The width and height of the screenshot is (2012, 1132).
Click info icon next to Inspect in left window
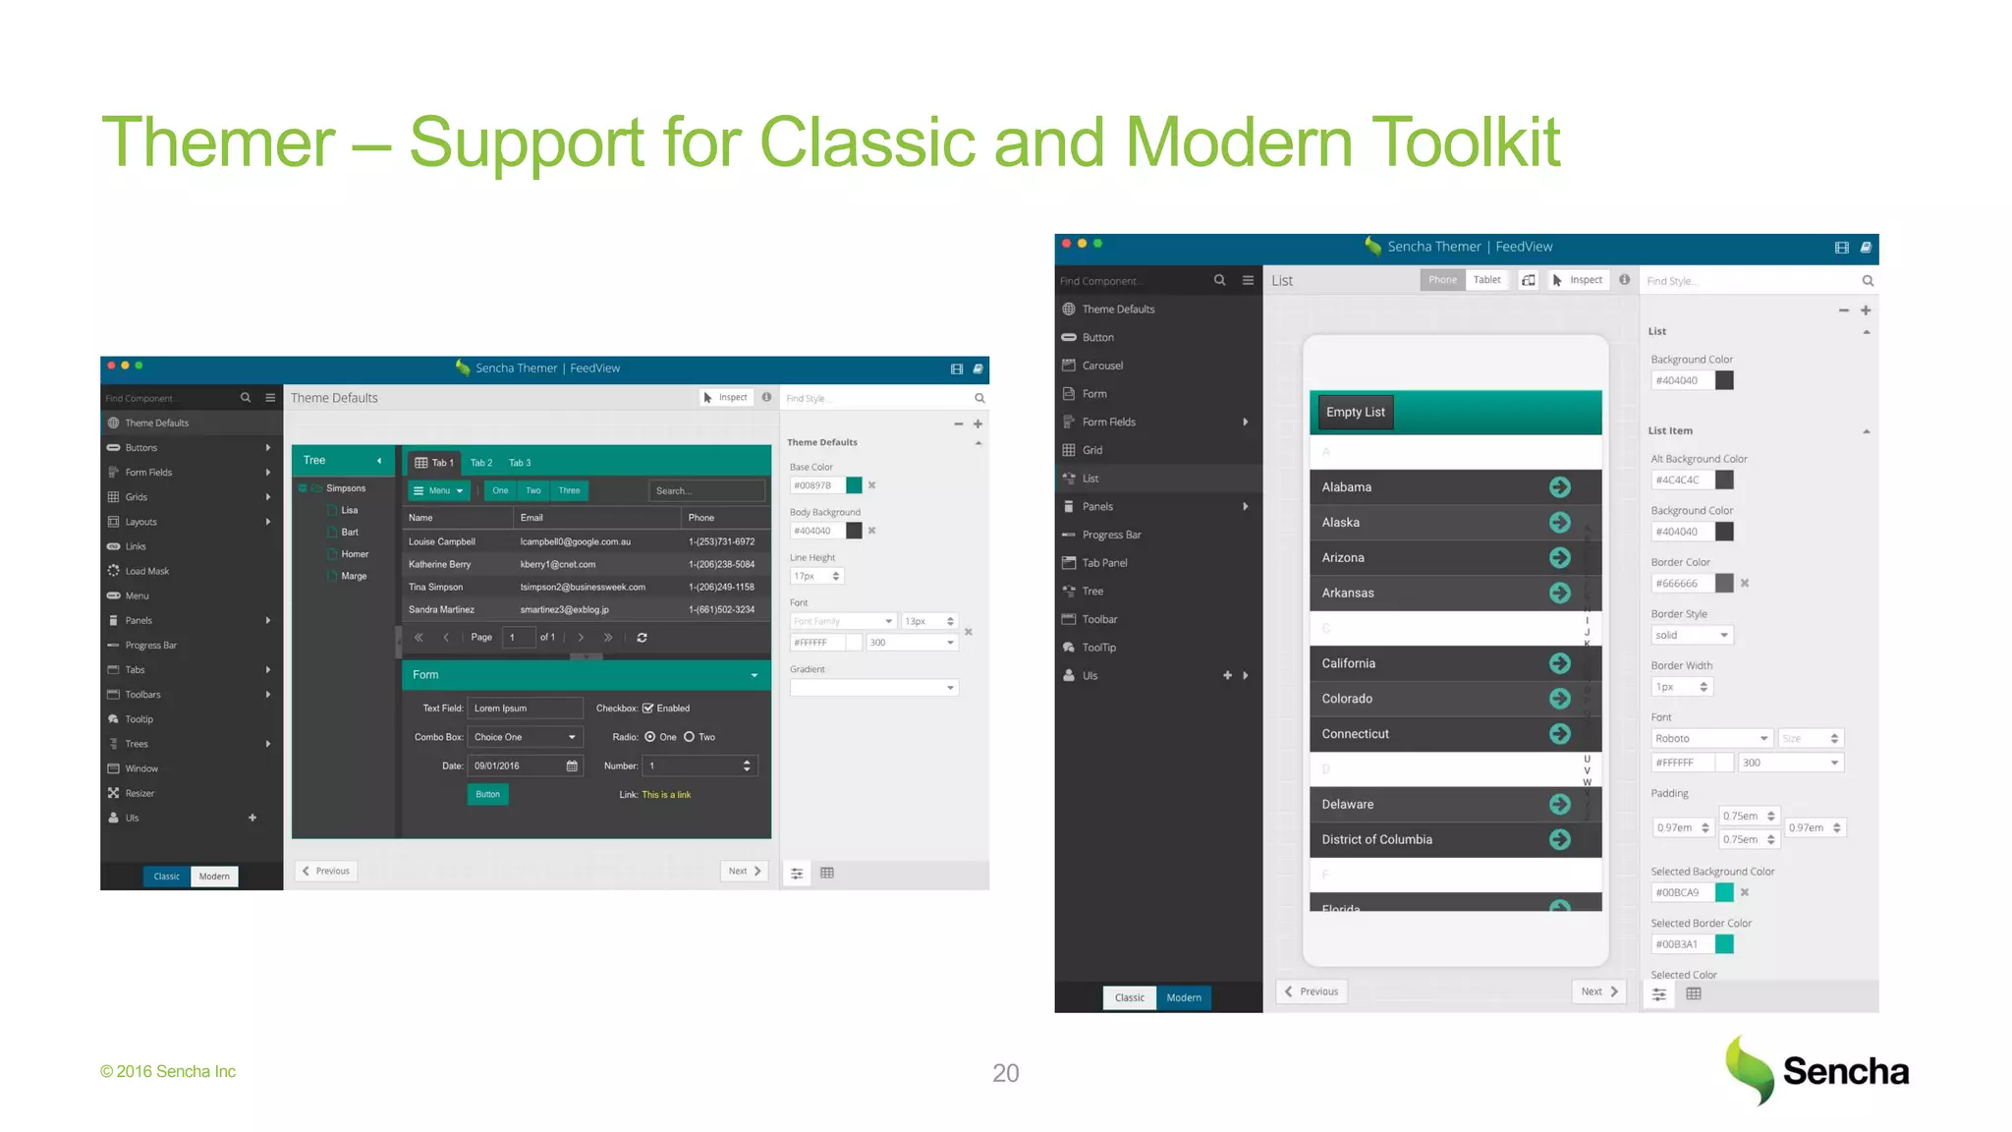click(766, 398)
